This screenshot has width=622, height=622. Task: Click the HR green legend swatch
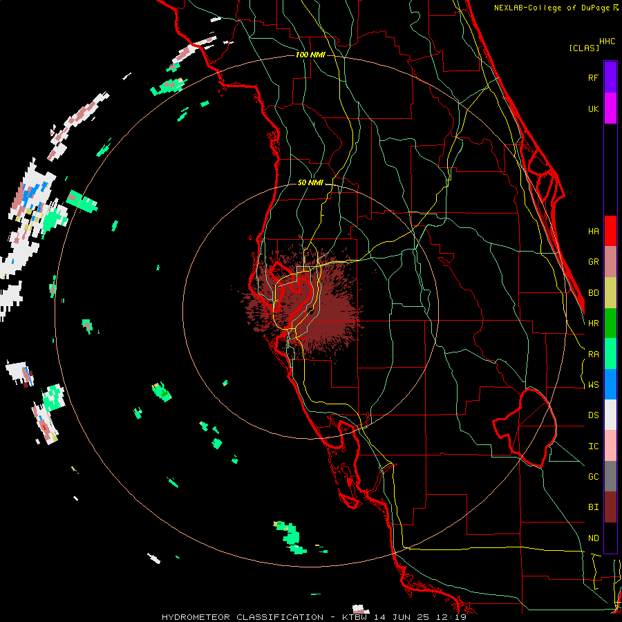tap(610, 323)
